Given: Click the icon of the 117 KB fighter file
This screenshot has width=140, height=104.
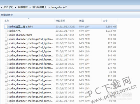Looking at the screenshot, I should (x=6, y=43).
